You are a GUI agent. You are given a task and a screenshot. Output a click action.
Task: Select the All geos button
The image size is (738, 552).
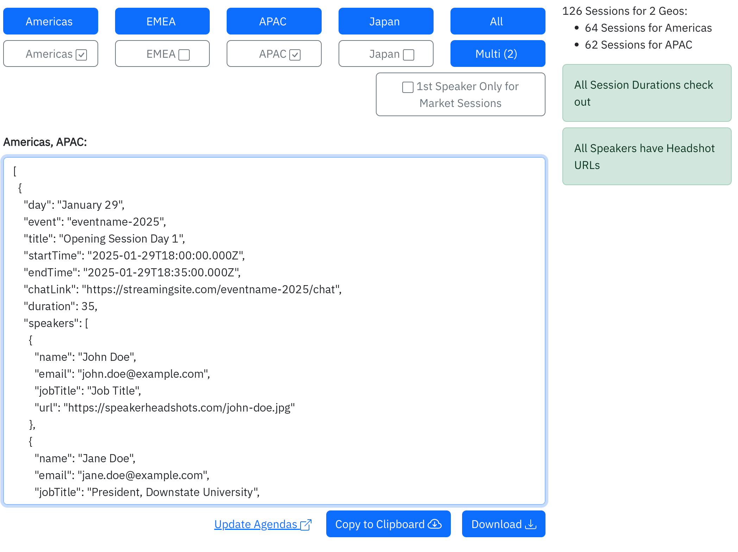pos(498,21)
